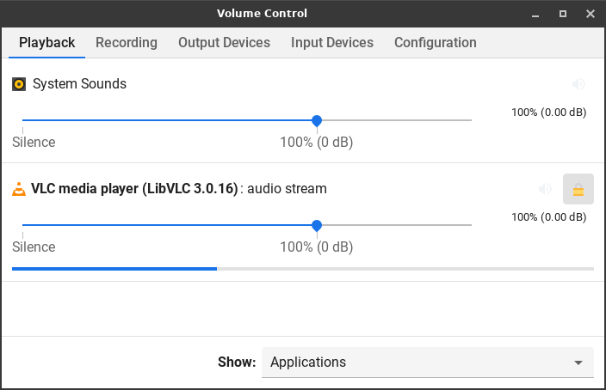606x390 pixels.
Task: Open the Output Devices tab
Action: point(224,43)
